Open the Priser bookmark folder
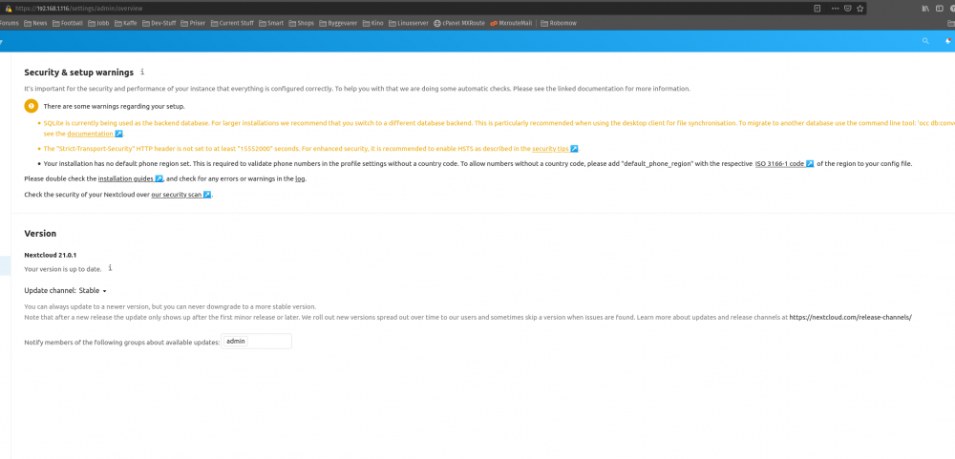This screenshot has width=955, height=459. pyautogui.click(x=193, y=23)
